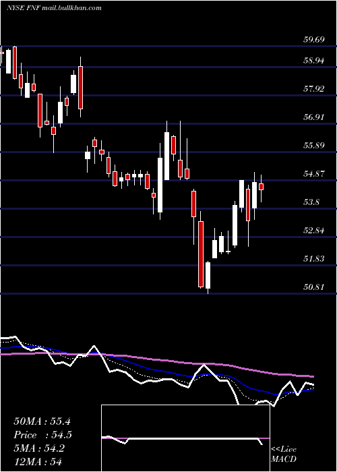Image resolution: width=337 pixels, height=472 pixels.
Task: Click the 12MA : 54 readout
Action: 37,461
